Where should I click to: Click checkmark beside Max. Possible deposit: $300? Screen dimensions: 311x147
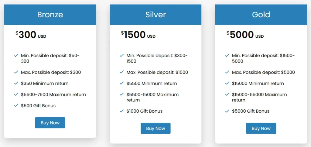[16, 72]
